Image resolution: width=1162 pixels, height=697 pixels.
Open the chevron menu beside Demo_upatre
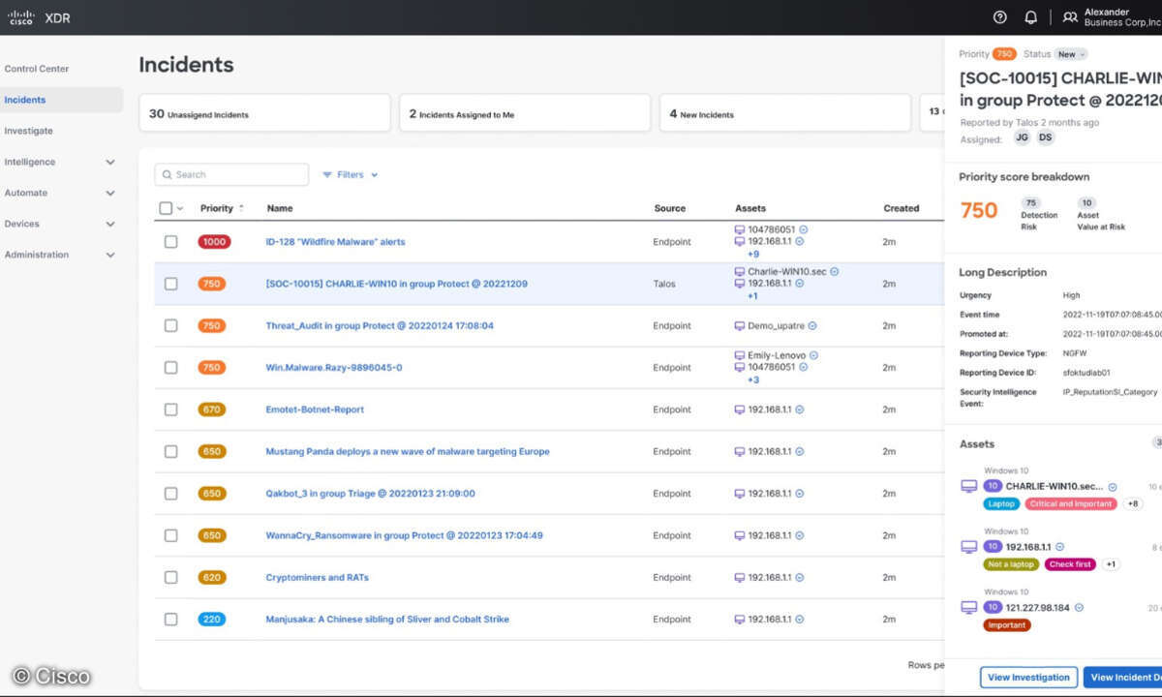click(x=812, y=326)
